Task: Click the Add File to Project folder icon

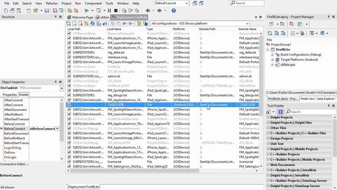Action: click(70, 11)
